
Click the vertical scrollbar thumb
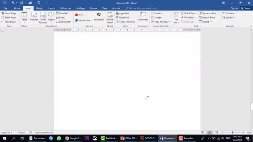click(x=252, y=106)
